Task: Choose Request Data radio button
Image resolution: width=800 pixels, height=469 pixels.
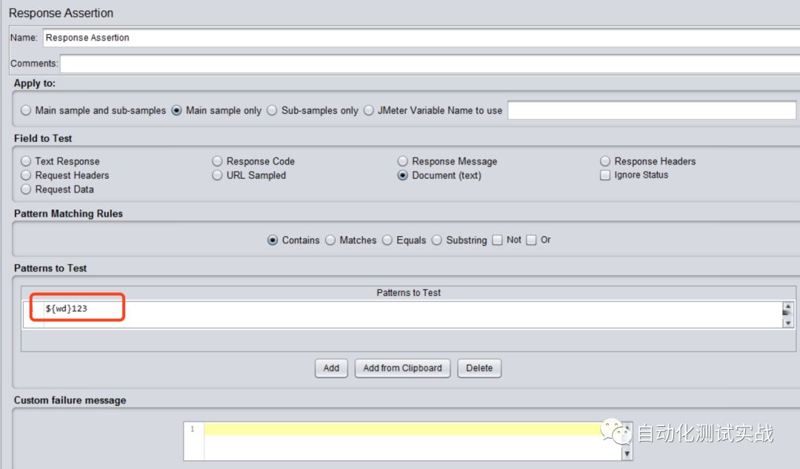Action: coord(26,189)
